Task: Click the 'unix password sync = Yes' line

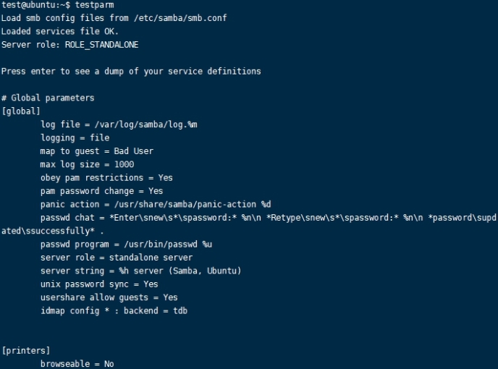Action: tap(99, 284)
